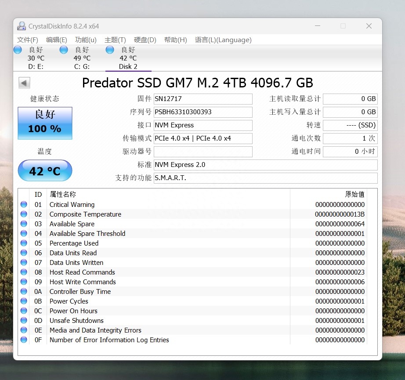Click the blue status orb for Disk 2

[x=110, y=50]
